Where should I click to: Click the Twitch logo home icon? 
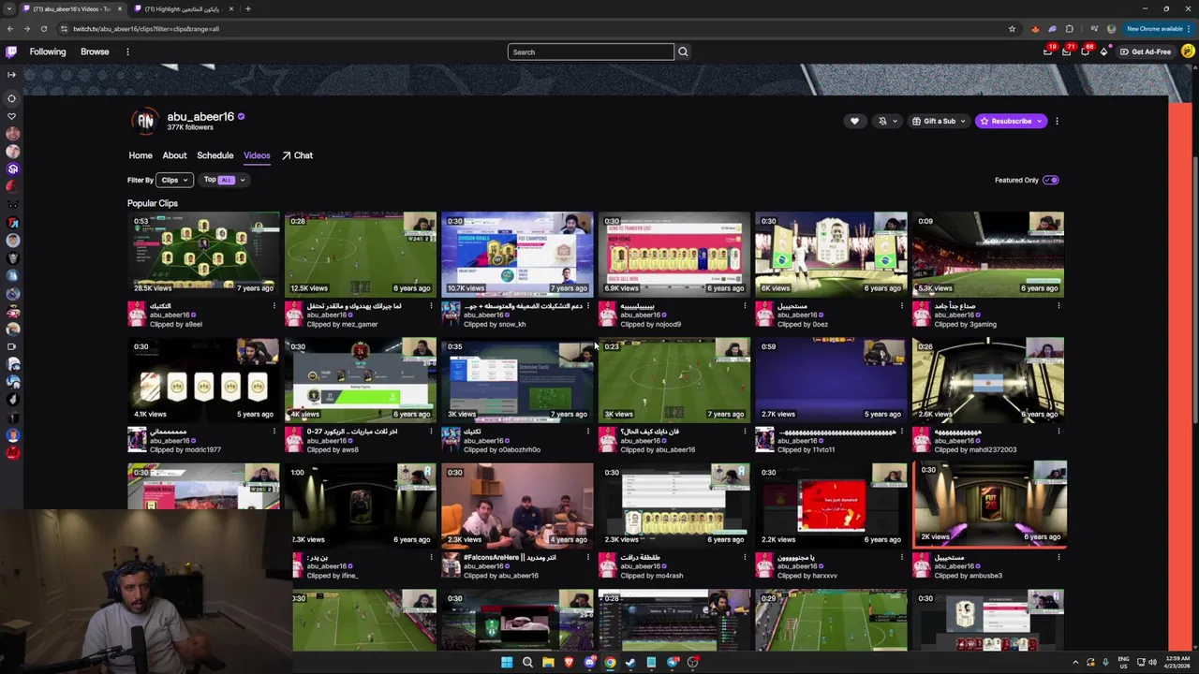pos(11,51)
